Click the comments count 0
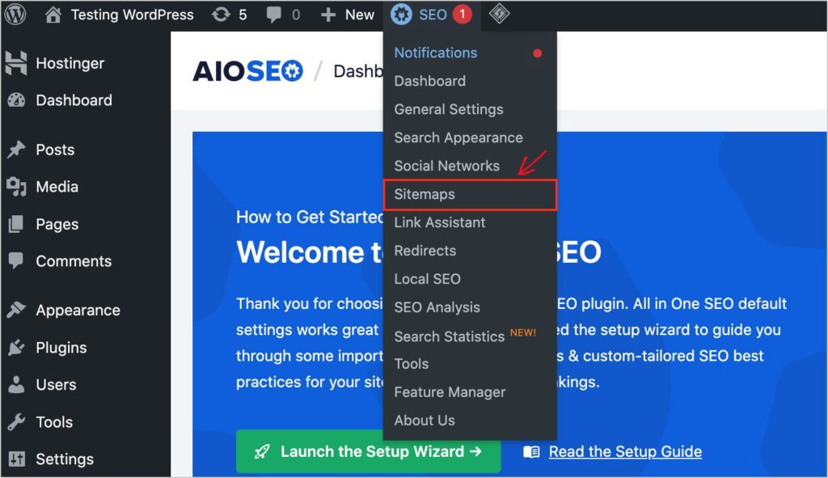 (296, 15)
